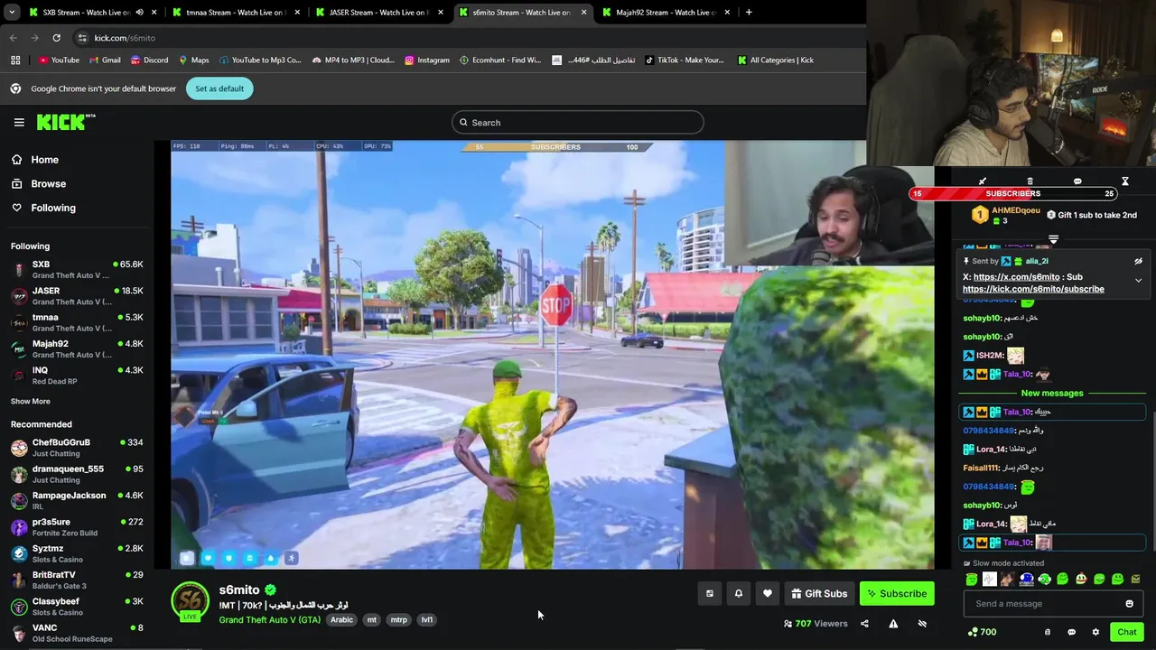
Task: Click the s6mito channel avatar
Action: (x=191, y=601)
